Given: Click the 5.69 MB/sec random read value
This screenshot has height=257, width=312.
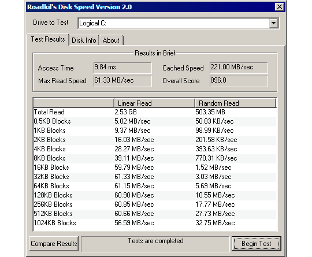Looking at the screenshot, I should [x=213, y=186].
